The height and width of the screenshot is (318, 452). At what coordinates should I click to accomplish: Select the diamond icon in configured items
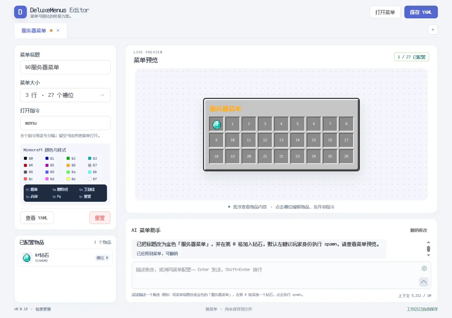coord(26,258)
